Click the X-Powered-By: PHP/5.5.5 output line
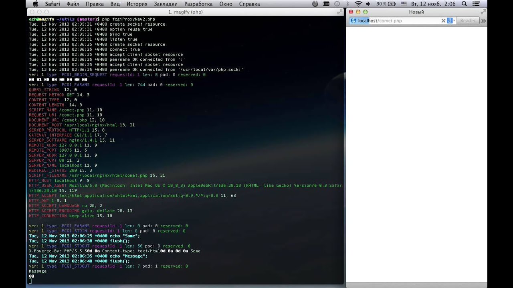 pos(115,251)
